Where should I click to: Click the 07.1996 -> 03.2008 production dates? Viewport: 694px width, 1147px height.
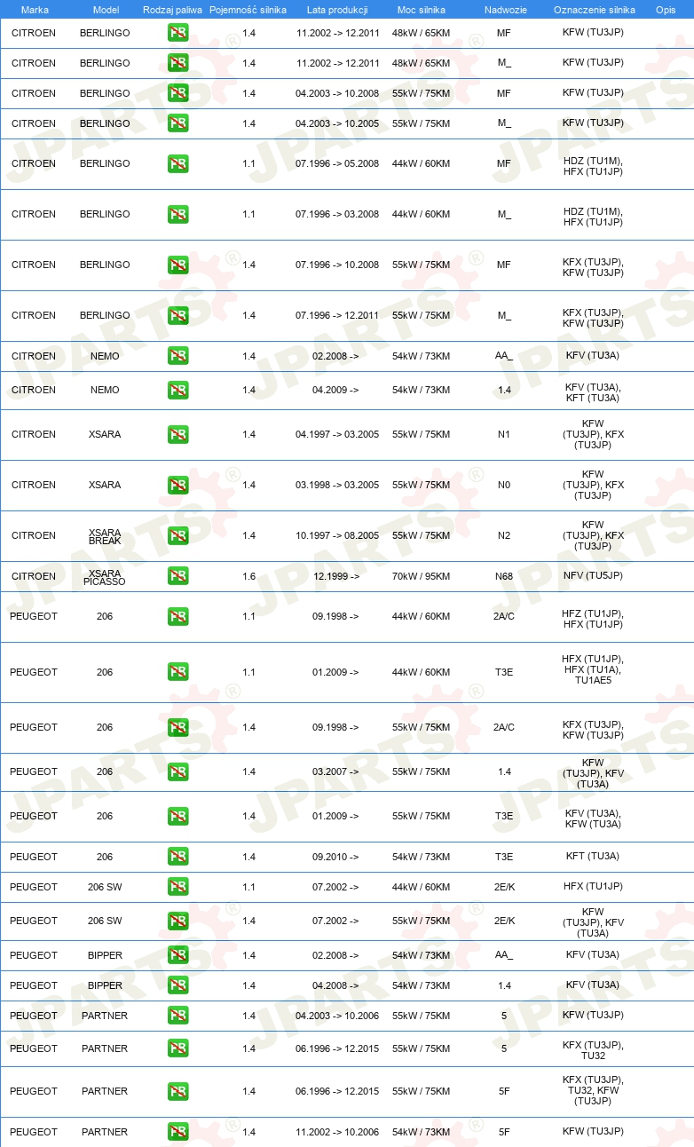337,214
